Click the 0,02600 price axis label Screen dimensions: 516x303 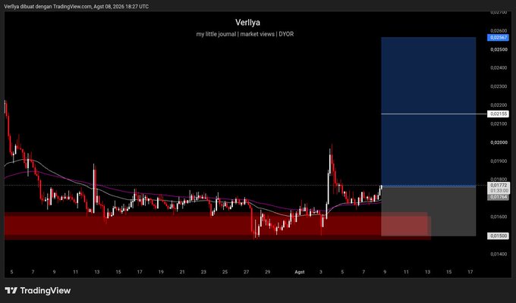499,30
